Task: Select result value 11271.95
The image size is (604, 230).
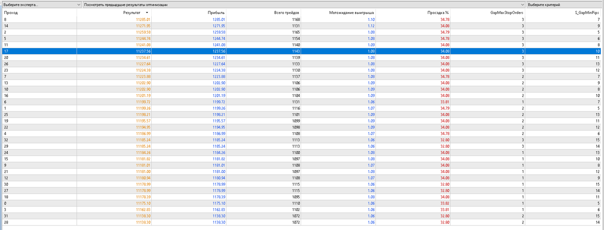Action: (x=143, y=26)
